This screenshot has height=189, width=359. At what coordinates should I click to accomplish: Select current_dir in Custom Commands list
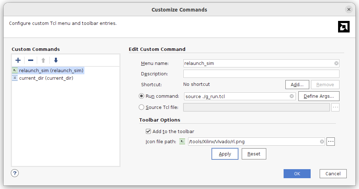click(x=46, y=78)
